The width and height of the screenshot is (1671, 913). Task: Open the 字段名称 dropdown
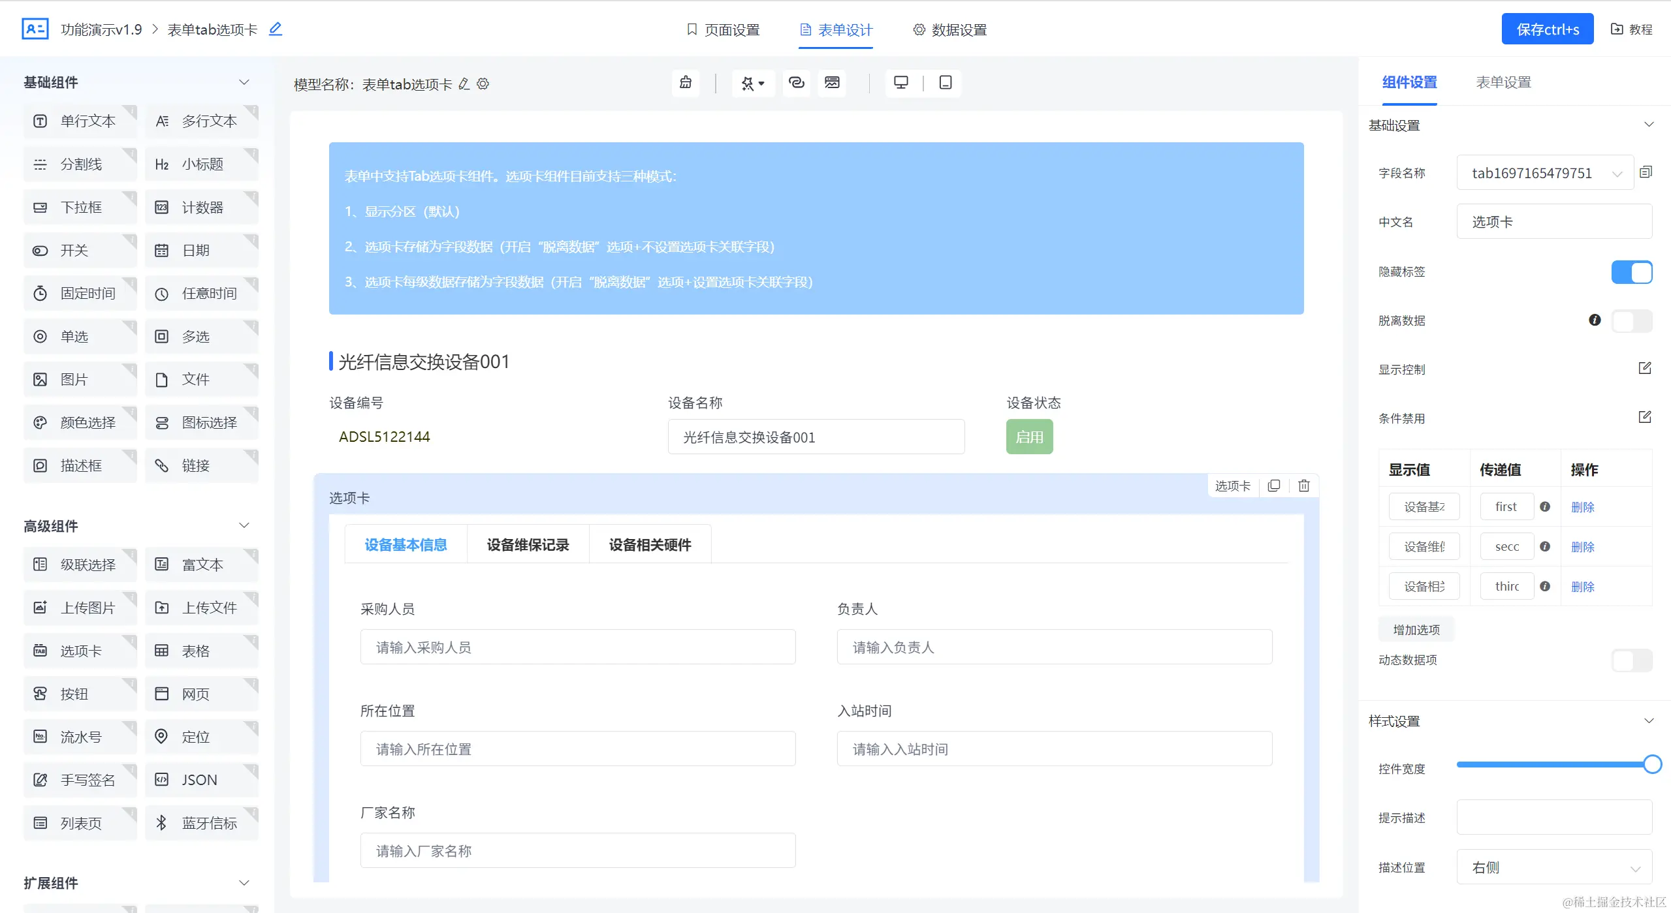(x=1544, y=173)
